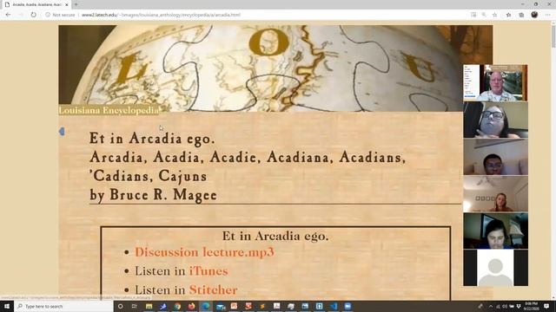Open the Discussion lecture.mp3 link
Viewport: 556px width, 312px height.
coord(204,252)
